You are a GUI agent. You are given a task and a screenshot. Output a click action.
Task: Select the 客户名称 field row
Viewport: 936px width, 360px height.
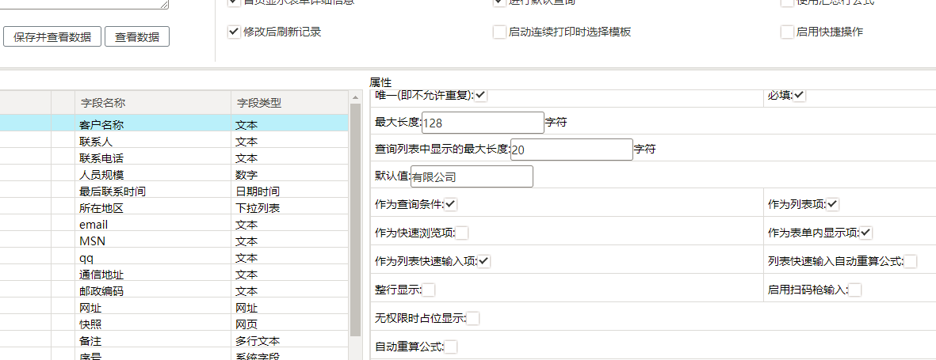(x=174, y=124)
